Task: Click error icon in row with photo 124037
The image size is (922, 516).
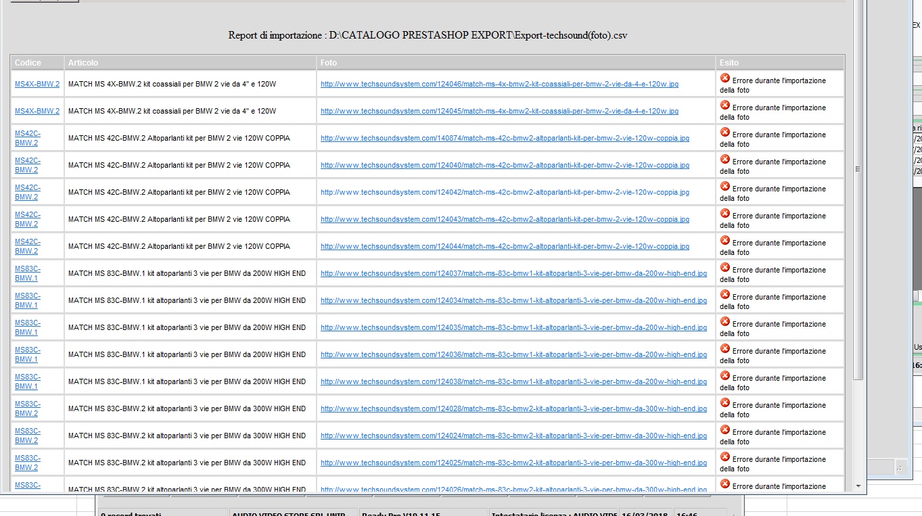Action: (725, 268)
